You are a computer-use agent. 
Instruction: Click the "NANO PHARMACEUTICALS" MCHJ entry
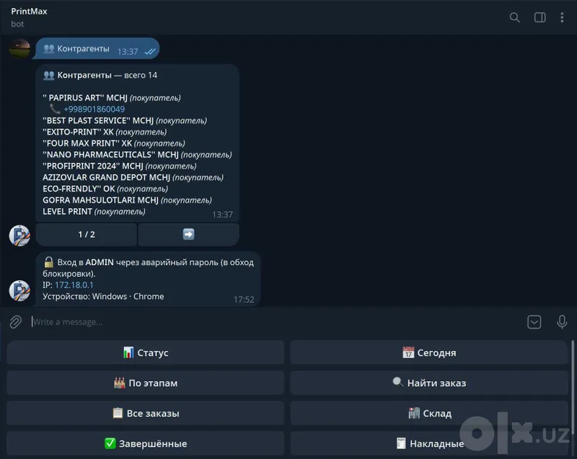tap(137, 155)
